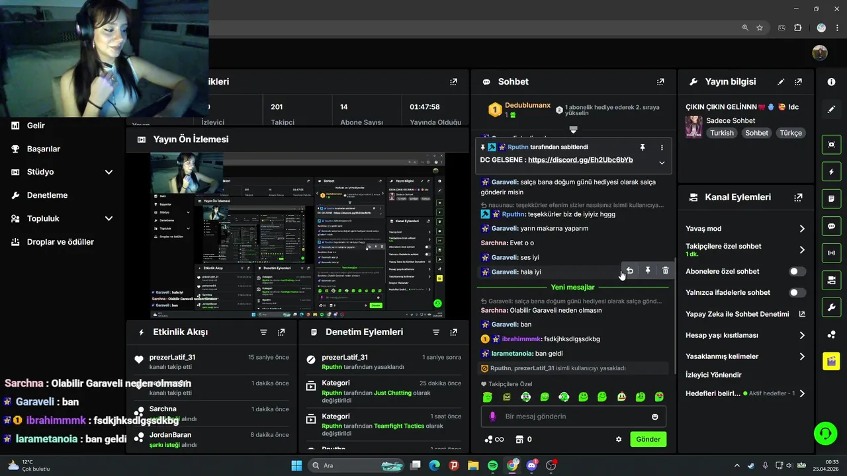Select the Turkish tag chip
This screenshot has height=476, width=847.
coord(722,133)
